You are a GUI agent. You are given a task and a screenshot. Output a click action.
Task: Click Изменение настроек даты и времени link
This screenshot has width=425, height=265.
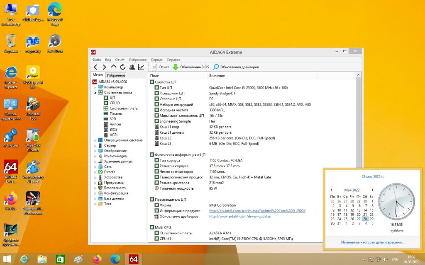click(373, 242)
